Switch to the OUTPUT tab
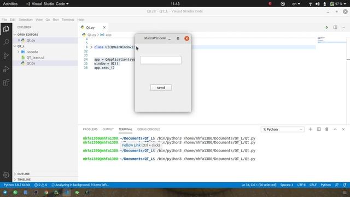The image size is (350, 197). coord(108,129)
